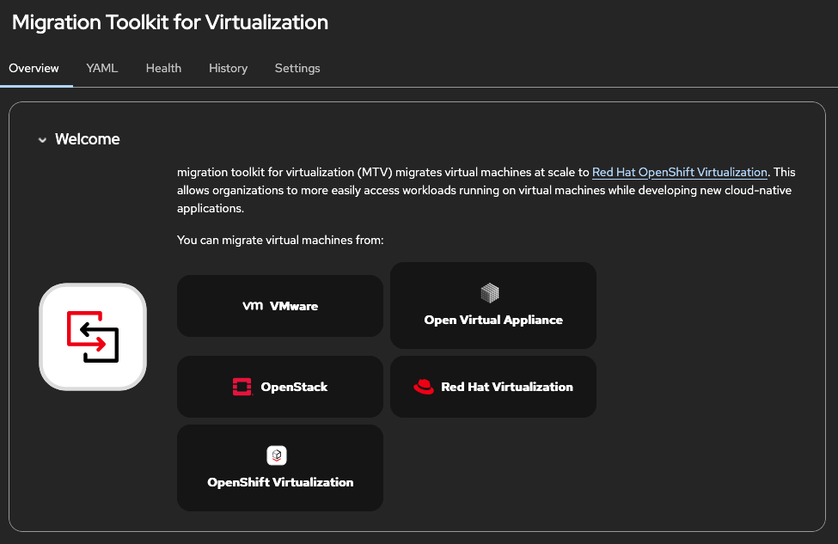Select the OpenStack provider card
Image resolution: width=838 pixels, height=544 pixels.
click(x=280, y=387)
